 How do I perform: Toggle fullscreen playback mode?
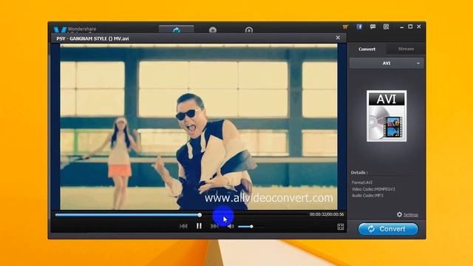click(x=341, y=227)
